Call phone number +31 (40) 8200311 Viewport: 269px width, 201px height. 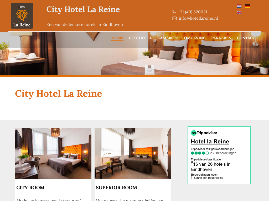tap(193, 12)
